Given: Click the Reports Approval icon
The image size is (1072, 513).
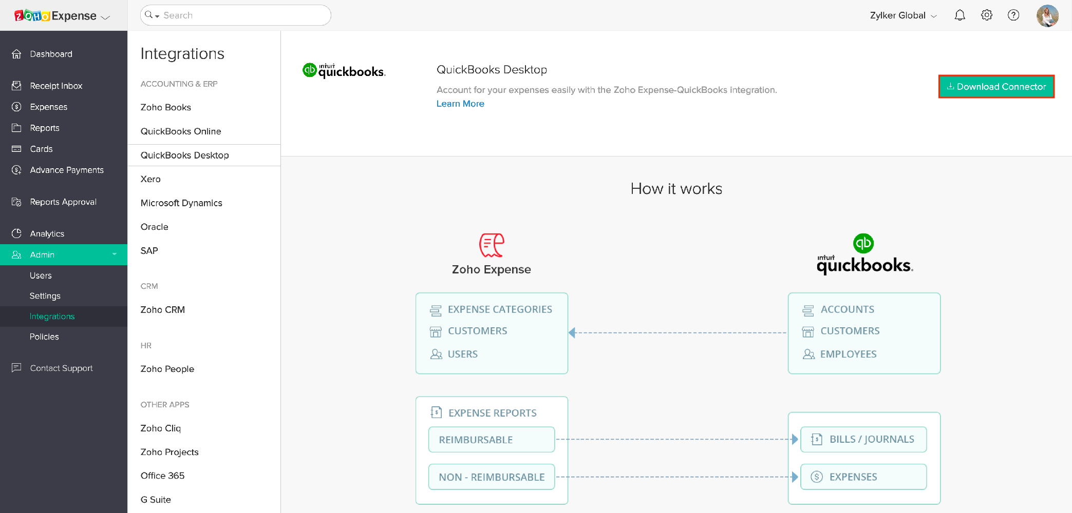Looking at the screenshot, I should click(16, 202).
